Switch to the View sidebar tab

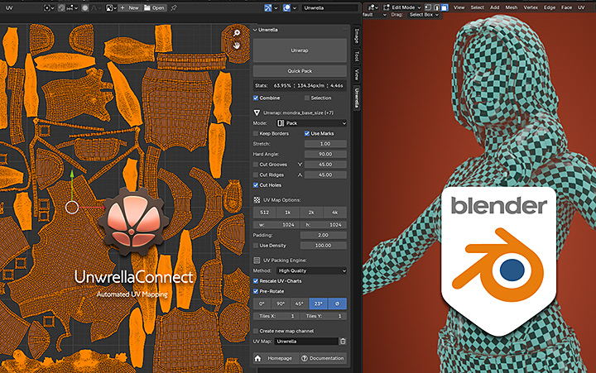[357, 74]
